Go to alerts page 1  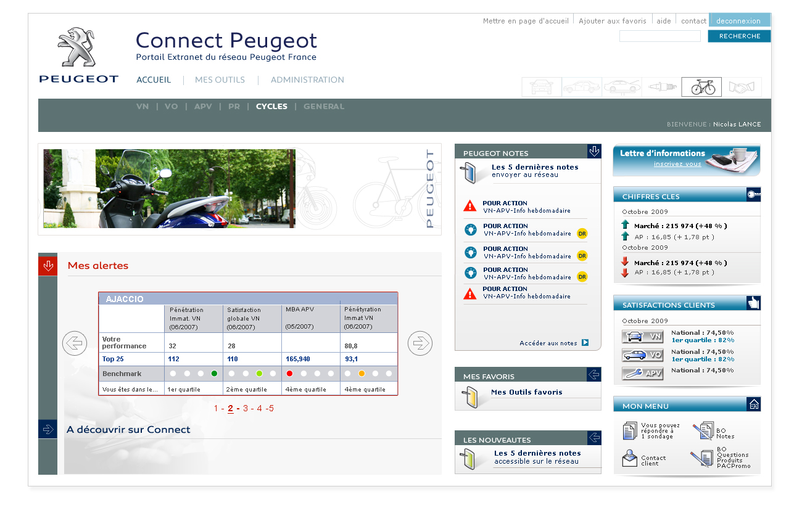[216, 409]
